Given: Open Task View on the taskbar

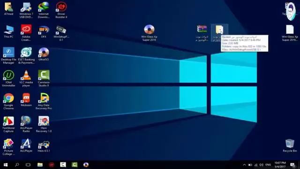Looking at the screenshot, I should tap(28, 165).
